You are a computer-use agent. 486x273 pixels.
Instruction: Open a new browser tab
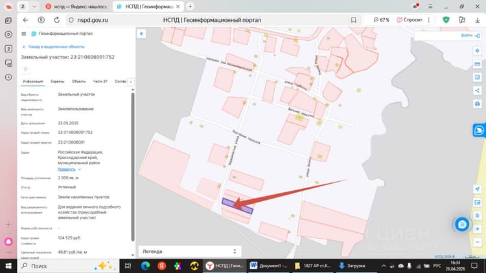tap(190, 6)
